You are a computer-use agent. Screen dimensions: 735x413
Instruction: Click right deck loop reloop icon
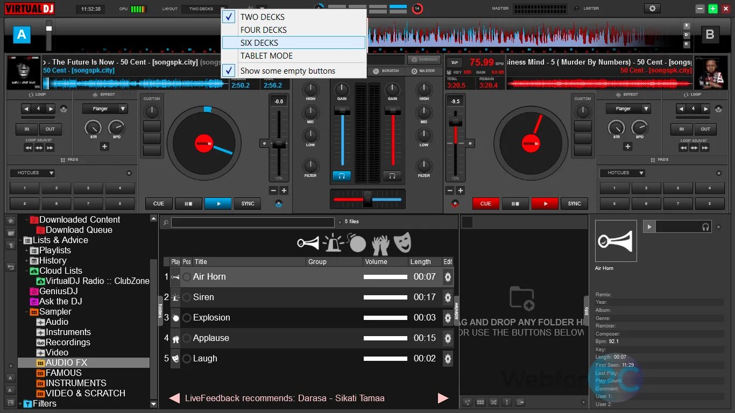pos(718,109)
